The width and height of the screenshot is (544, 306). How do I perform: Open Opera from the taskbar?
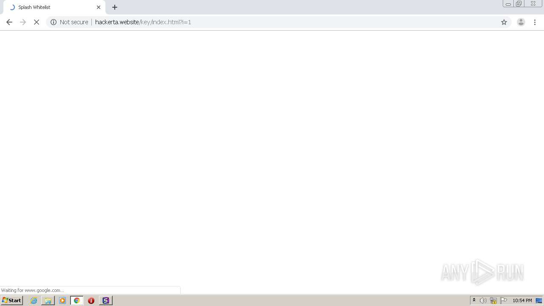(x=91, y=300)
